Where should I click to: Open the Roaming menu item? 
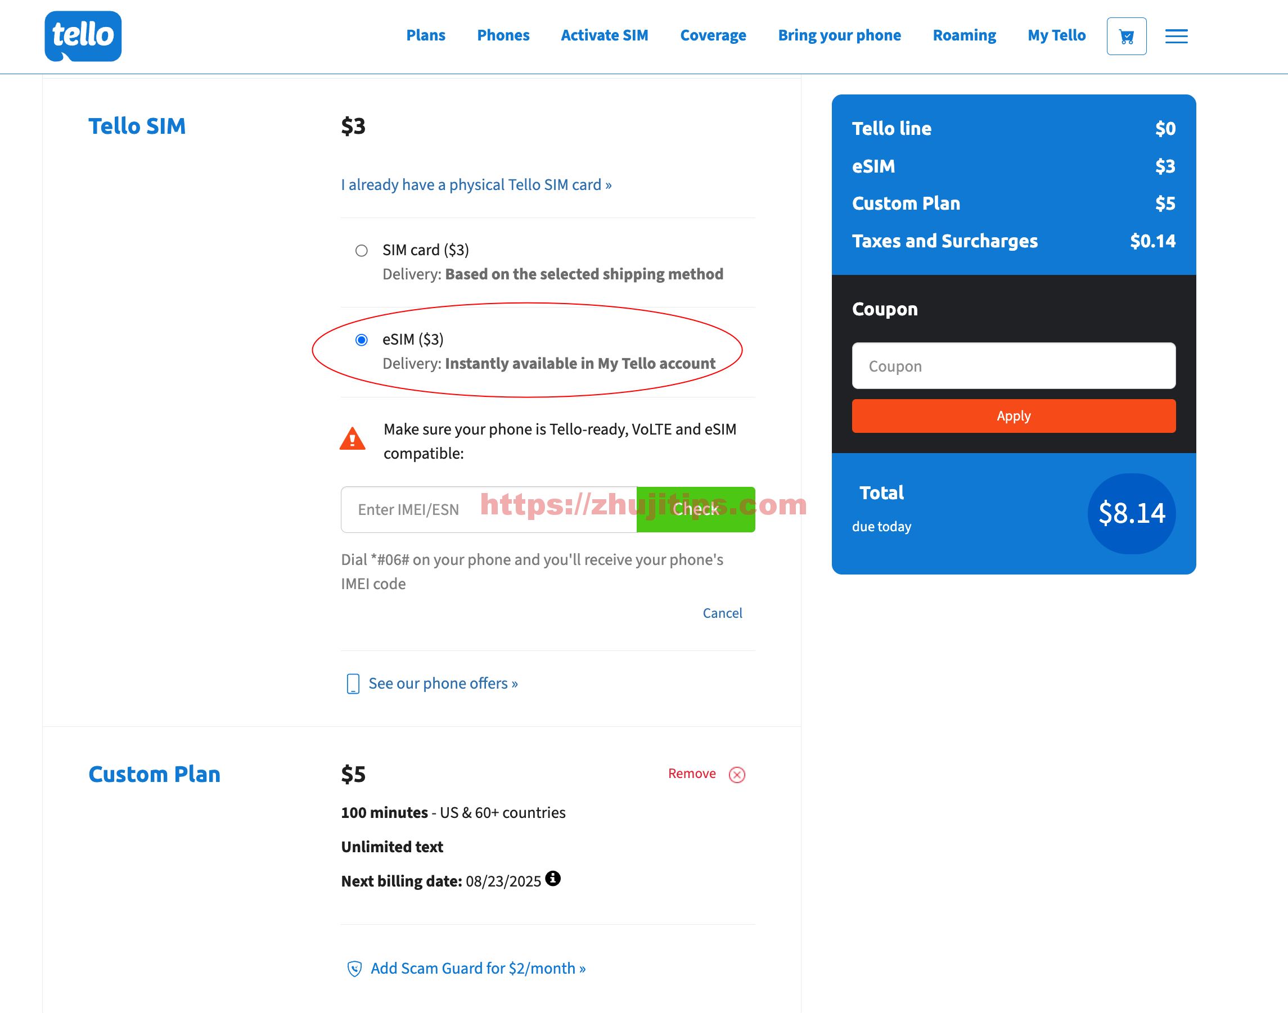pyautogui.click(x=964, y=35)
